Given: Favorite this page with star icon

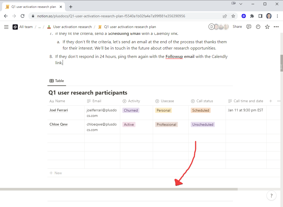Looking at the screenshot, I should (267, 27).
